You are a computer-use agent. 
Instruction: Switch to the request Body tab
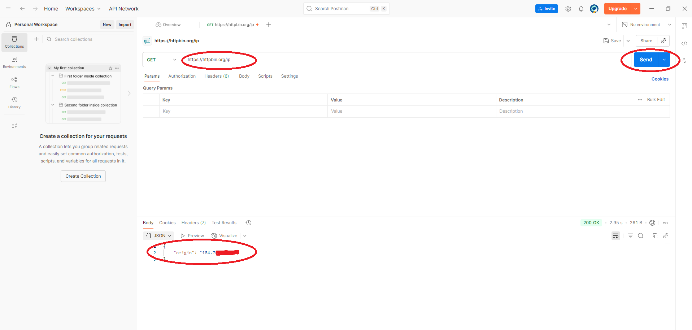244,76
